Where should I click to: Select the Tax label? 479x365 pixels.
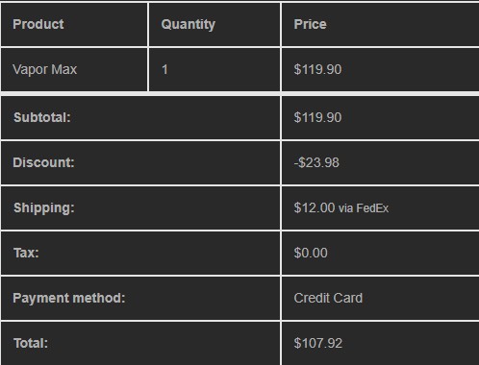[26, 253]
